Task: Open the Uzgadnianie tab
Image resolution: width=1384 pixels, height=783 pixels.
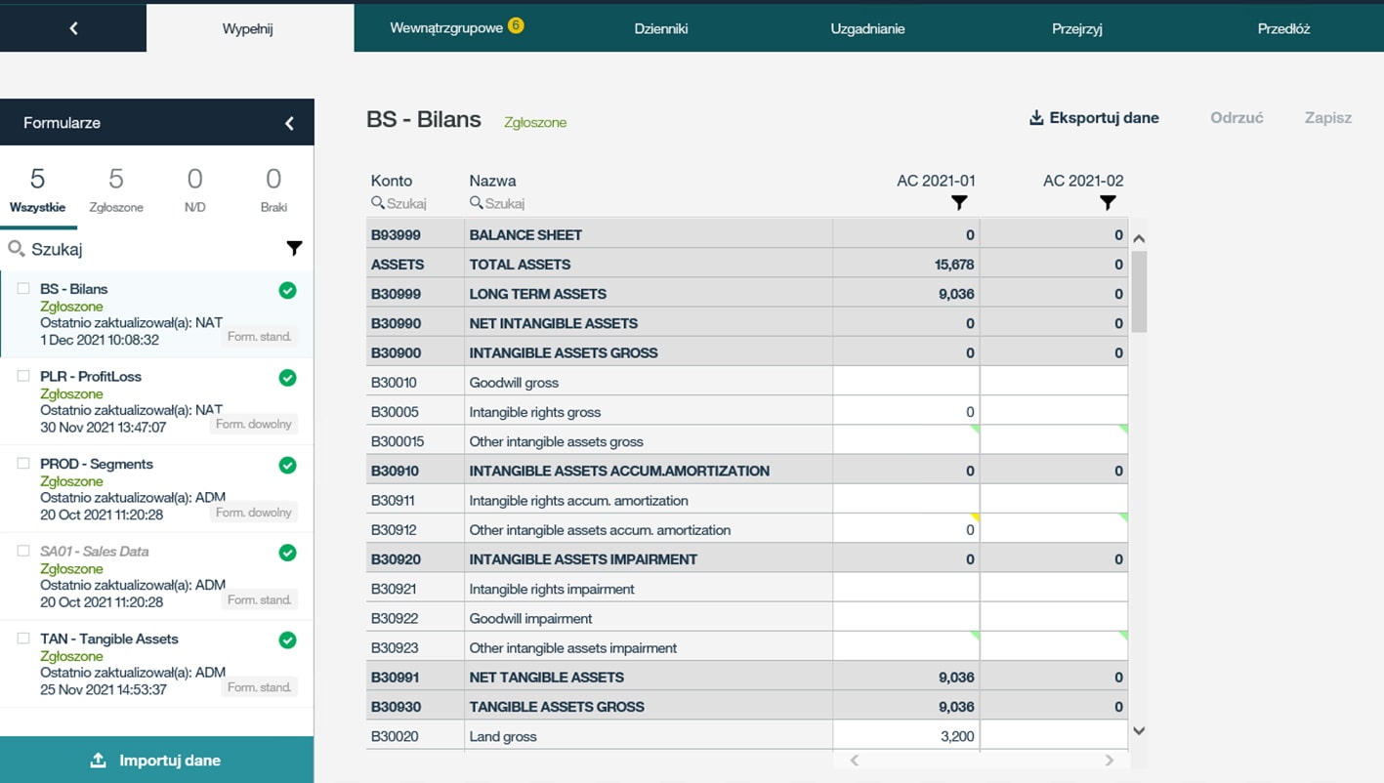Action: [867, 28]
